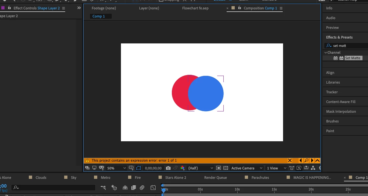
Task: Open the (Half) resolution dropdown
Action: point(201,168)
